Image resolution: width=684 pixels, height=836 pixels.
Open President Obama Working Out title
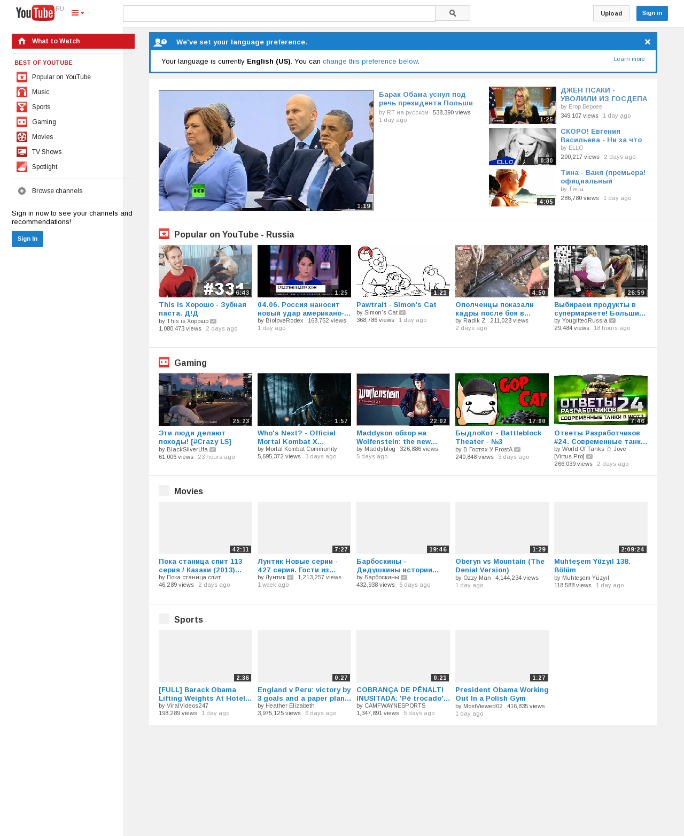[502, 694]
